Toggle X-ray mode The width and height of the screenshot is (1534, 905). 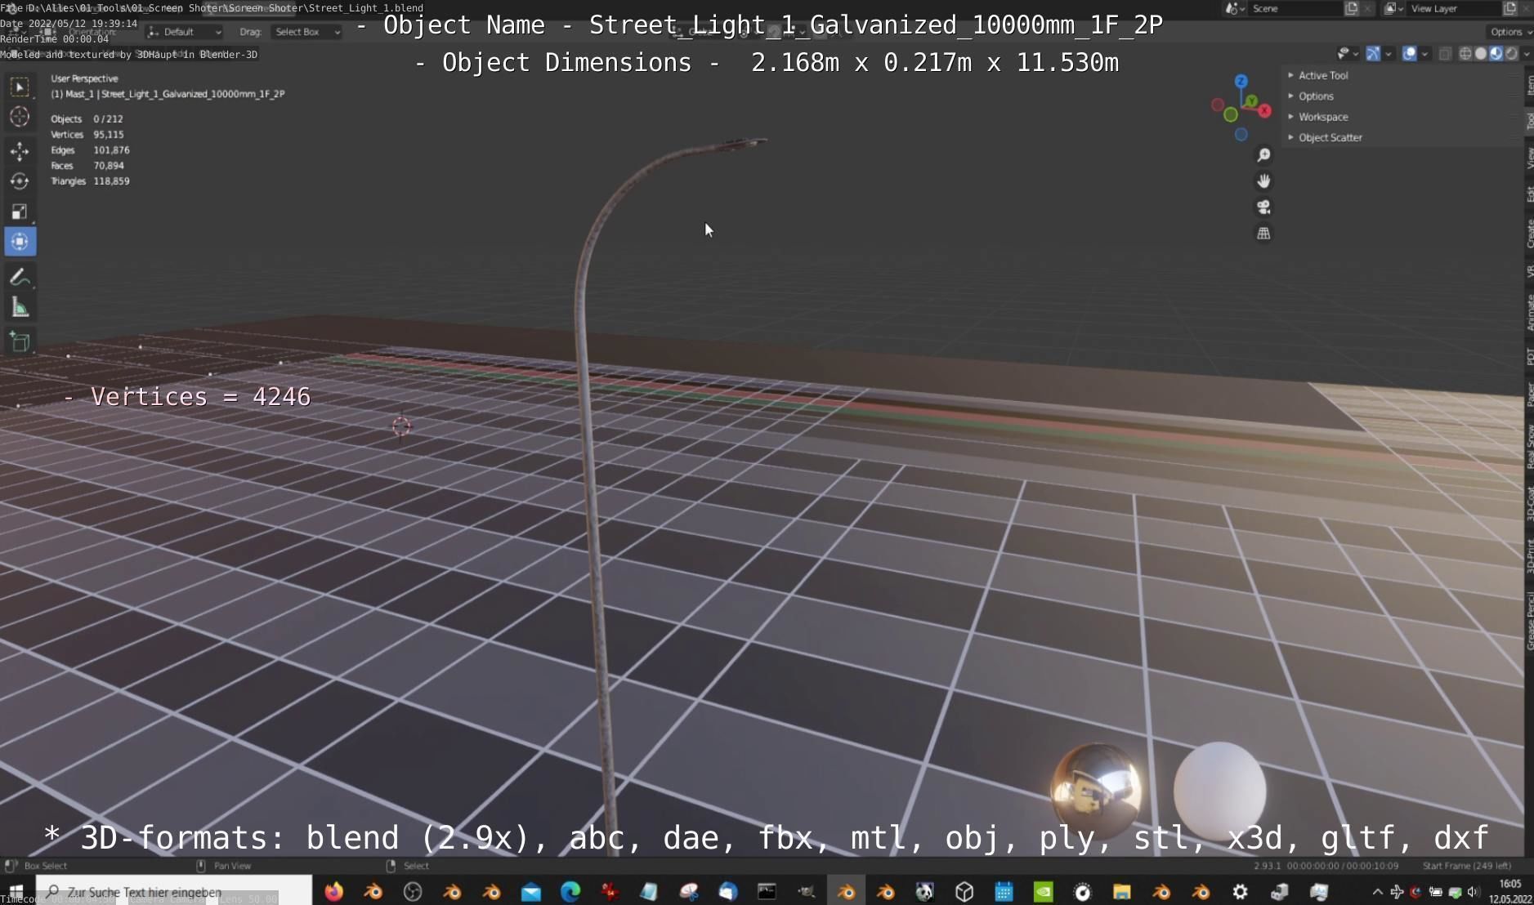click(x=1445, y=54)
